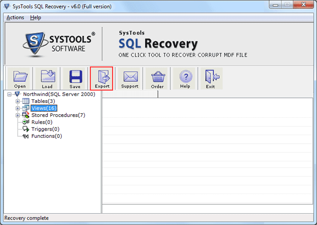Select Tables(3) in the tree

tap(43, 101)
